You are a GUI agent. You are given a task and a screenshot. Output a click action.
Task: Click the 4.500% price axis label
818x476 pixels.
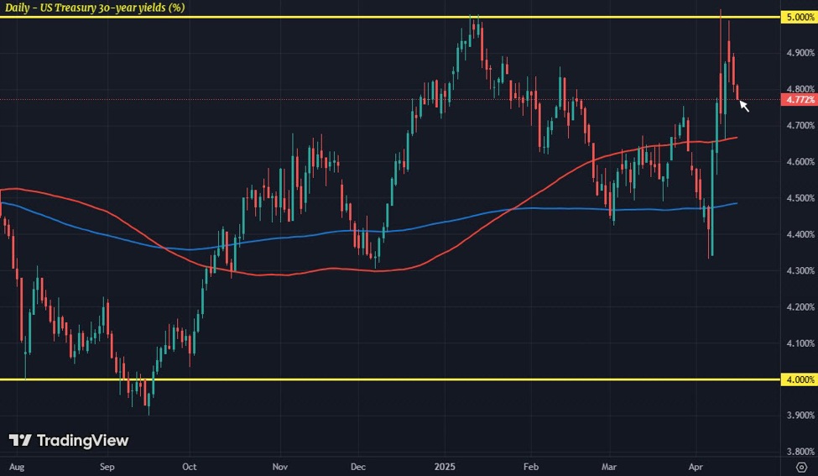798,198
